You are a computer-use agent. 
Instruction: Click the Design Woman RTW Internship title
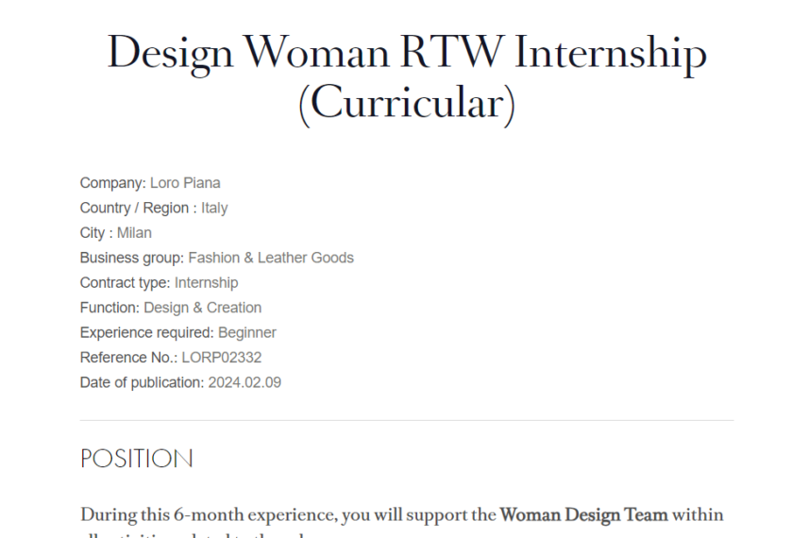407,77
